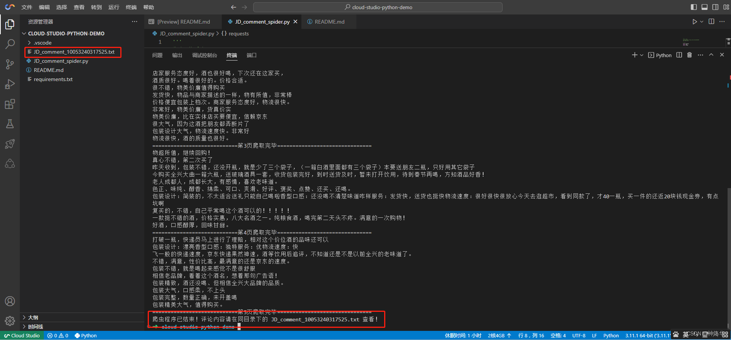The width and height of the screenshot is (731, 340).
Task: Split the editor to the right
Action: pos(711,22)
